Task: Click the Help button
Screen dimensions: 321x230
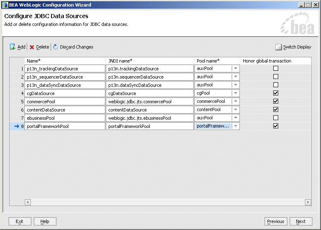Action: click(45, 221)
